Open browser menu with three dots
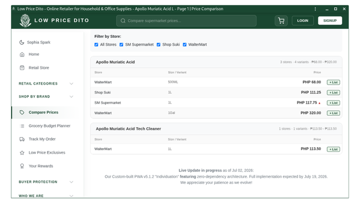Screen dimensions: 360x203 315,9
